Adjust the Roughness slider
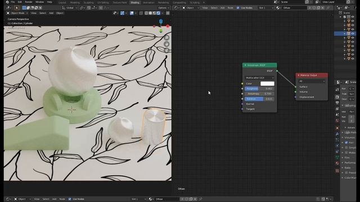This screenshot has width=360, height=202. pos(259,89)
